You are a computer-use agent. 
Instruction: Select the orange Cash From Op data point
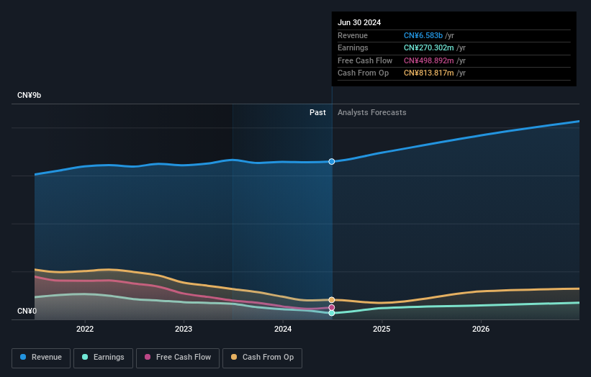pyautogui.click(x=332, y=300)
